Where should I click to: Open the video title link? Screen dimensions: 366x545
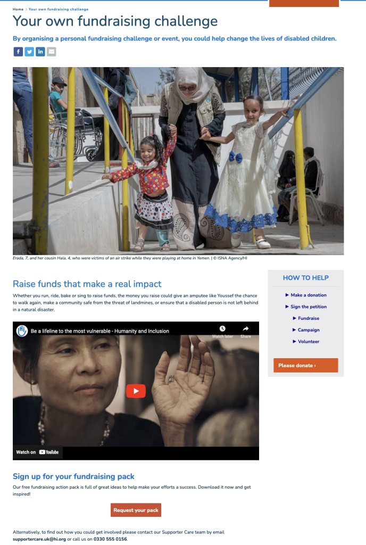[99, 331]
